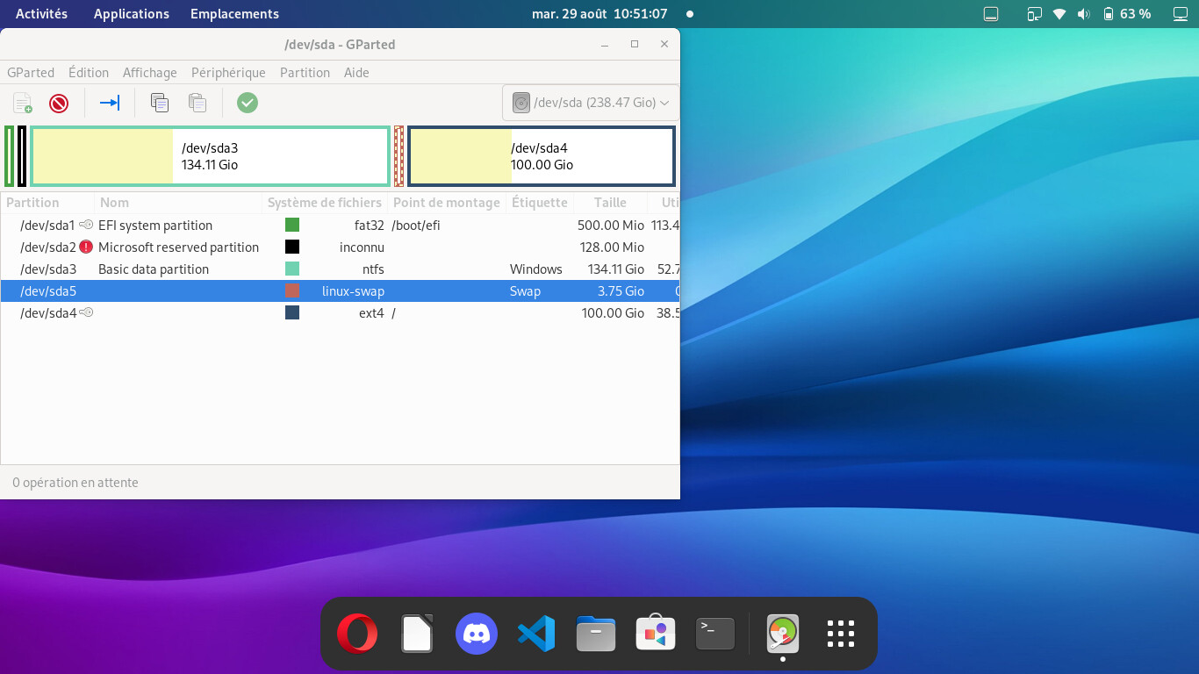
Task: Click the EFI system partition name cell
Action: click(x=155, y=226)
